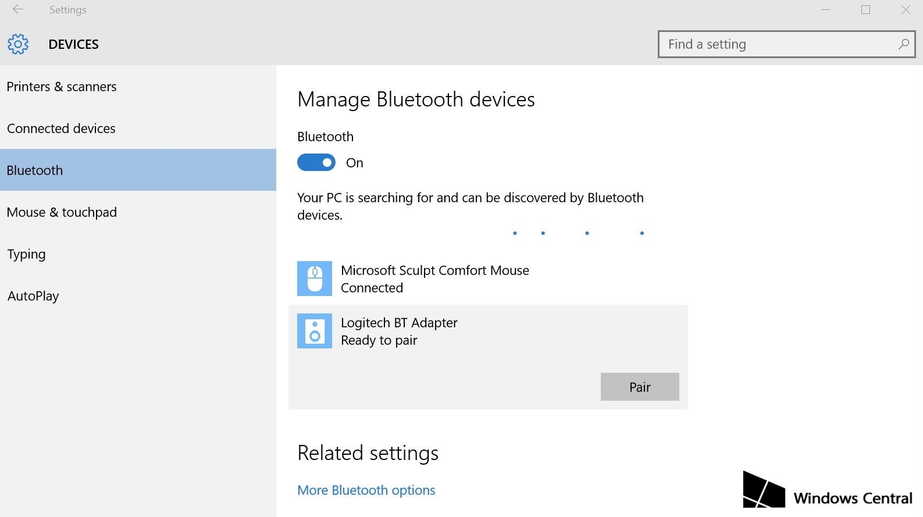The image size is (923, 517).
Task: Select Logitech BT Adapter device name
Action: [x=399, y=323]
